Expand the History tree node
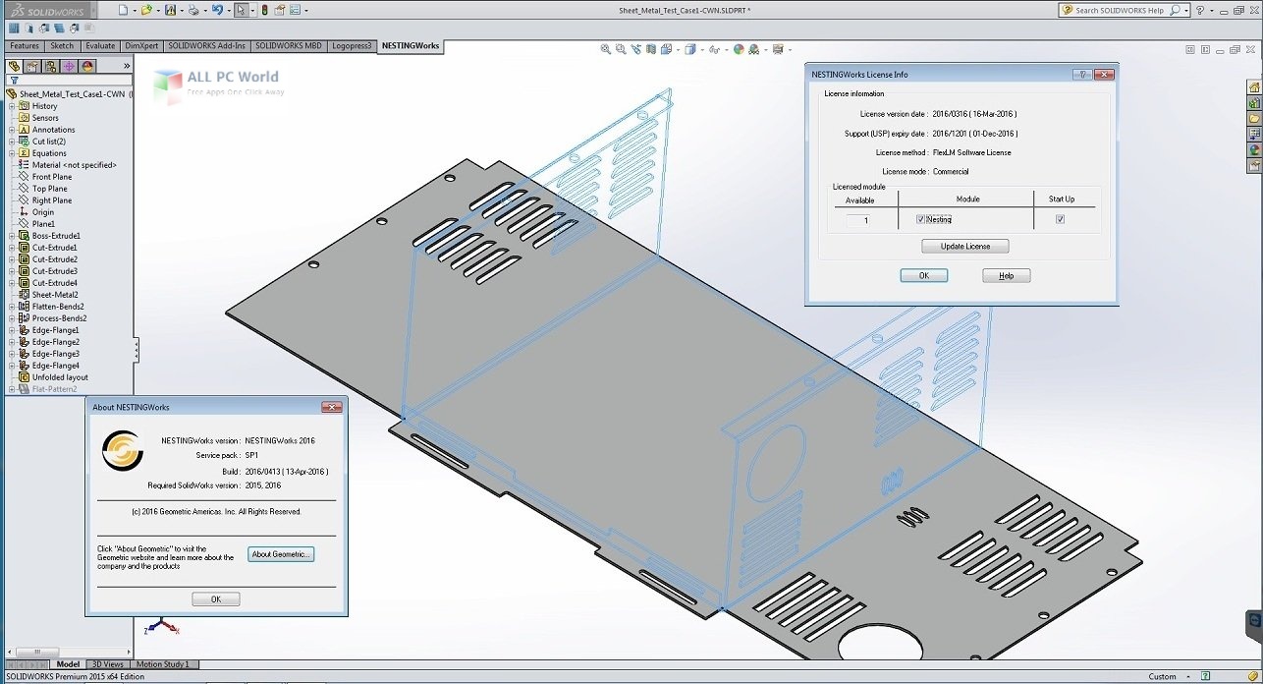The width and height of the screenshot is (1263, 684). click(x=12, y=106)
